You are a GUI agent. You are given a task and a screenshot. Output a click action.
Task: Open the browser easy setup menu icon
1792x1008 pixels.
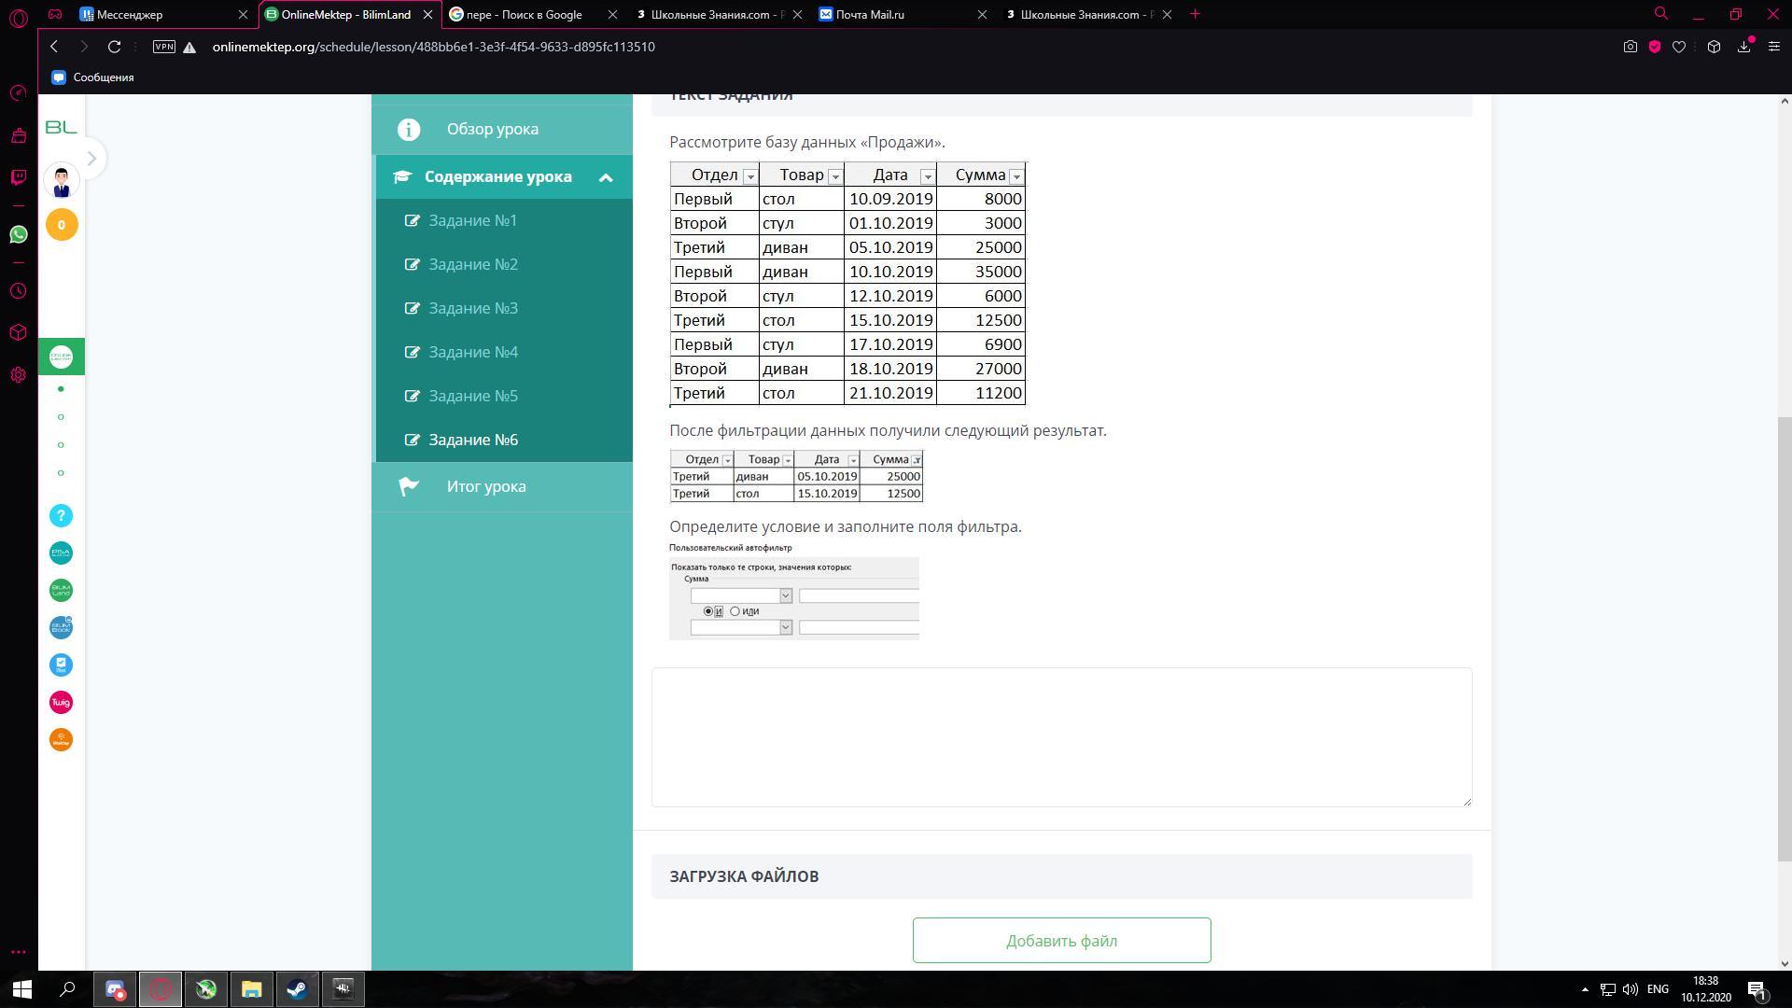click(1773, 47)
